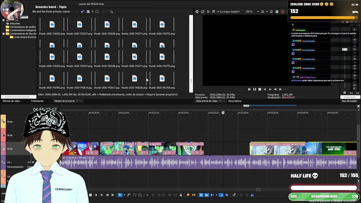This screenshot has width=361, height=203.
Task: Toggle lock envelopes to events
Action: tap(181, 195)
